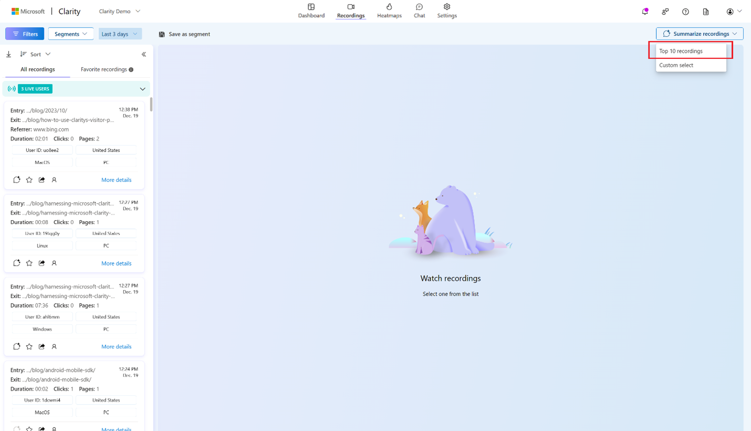Click the team members icon in header

click(x=665, y=12)
